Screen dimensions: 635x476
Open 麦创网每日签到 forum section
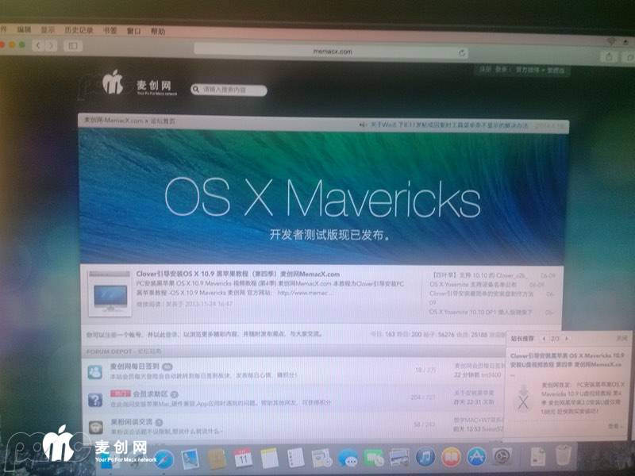tap(130, 367)
